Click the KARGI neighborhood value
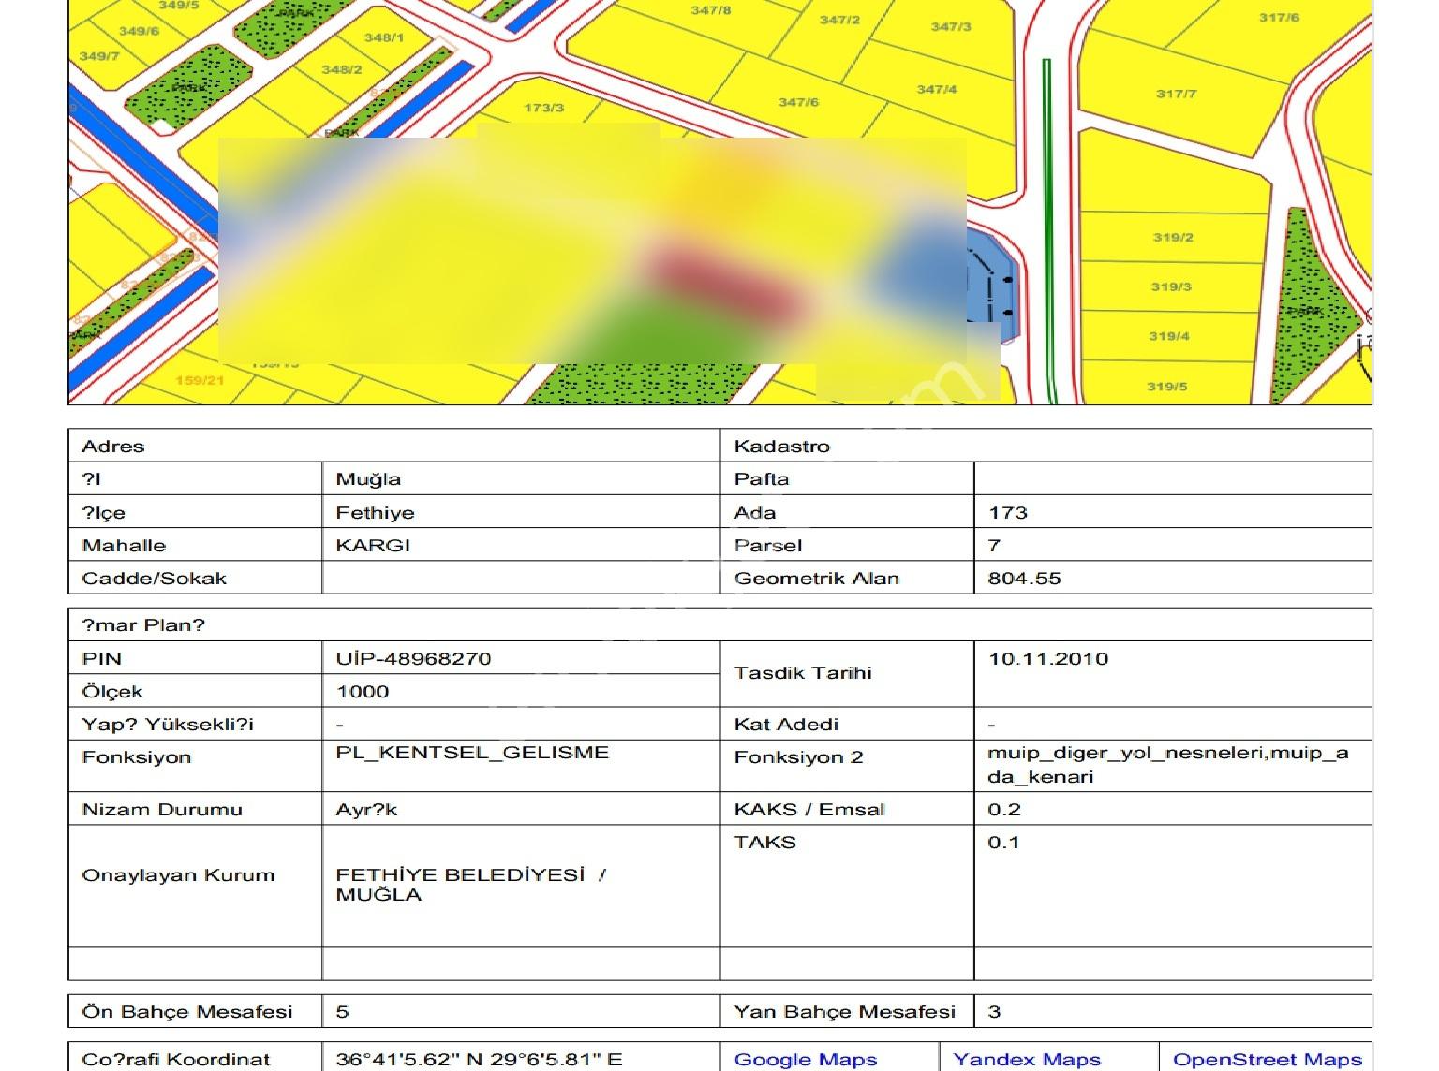1439x1071 pixels. (x=373, y=545)
